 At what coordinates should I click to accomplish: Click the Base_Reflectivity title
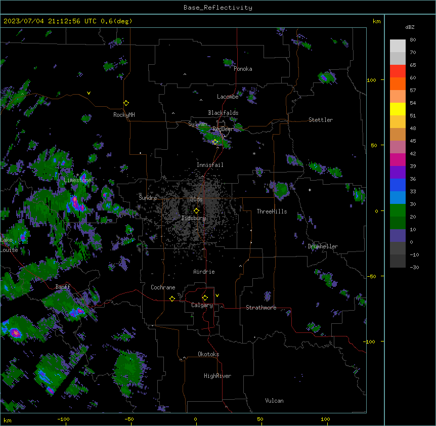tap(218, 8)
